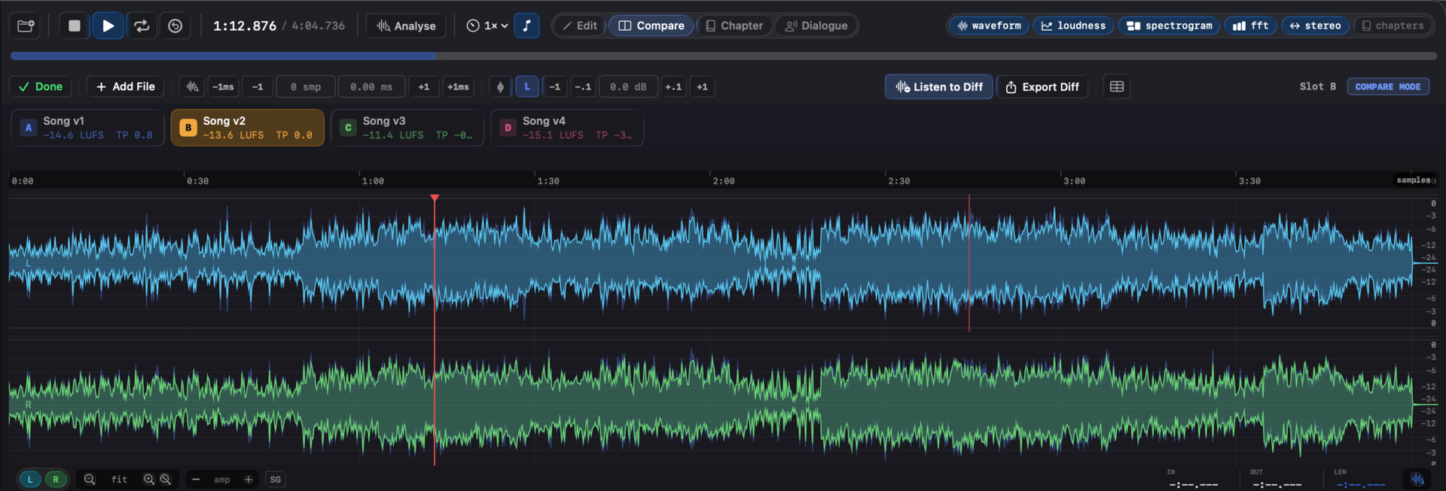Toggle the chapters view
Viewport: 1446px width, 491px height.
[1393, 26]
